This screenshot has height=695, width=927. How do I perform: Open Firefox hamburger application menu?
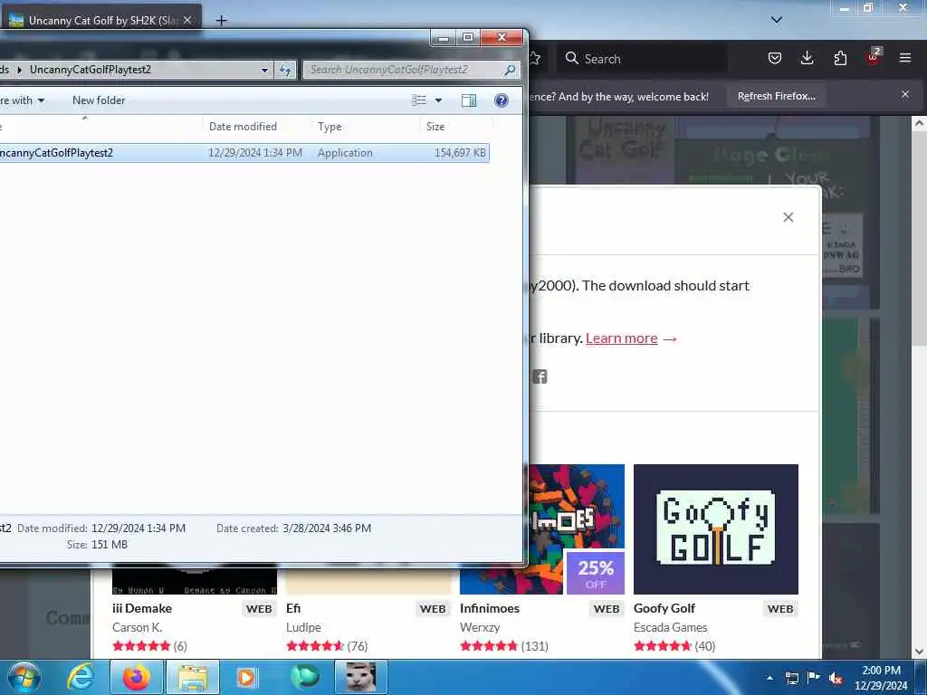905,58
